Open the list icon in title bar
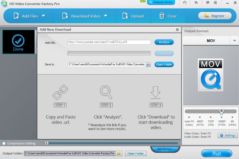The height and width of the screenshot is (159, 239). pos(215,3)
